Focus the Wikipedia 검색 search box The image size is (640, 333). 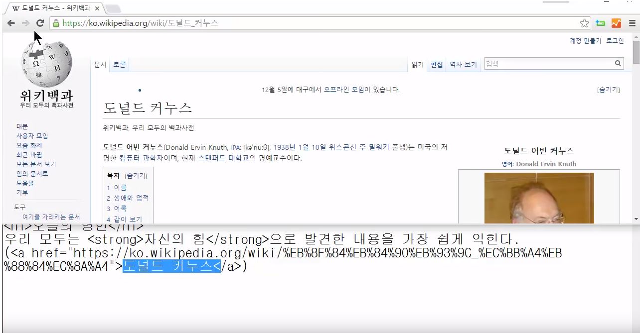pos(548,64)
